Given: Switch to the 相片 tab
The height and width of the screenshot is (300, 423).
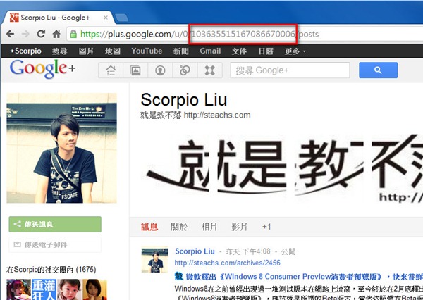Looking at the screenshot, I should coord(209,227).
